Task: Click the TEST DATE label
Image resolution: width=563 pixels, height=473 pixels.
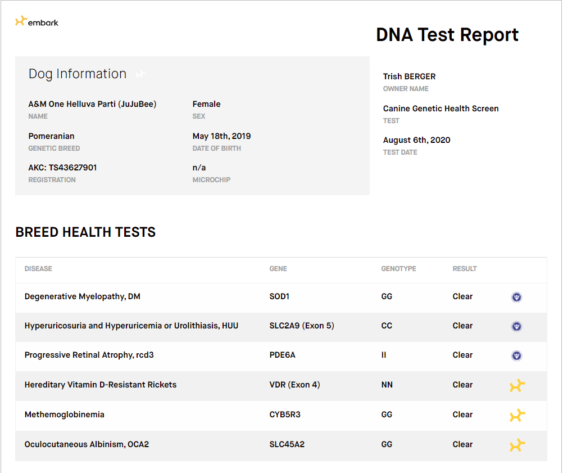Action: (400, 152)
